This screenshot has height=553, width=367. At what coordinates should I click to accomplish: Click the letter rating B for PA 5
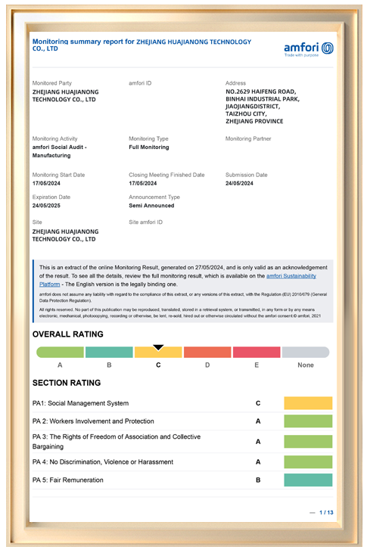[x=258, y=480]
